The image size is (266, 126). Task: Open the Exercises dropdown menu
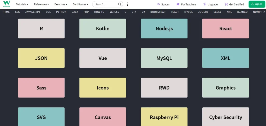(61, 4)
